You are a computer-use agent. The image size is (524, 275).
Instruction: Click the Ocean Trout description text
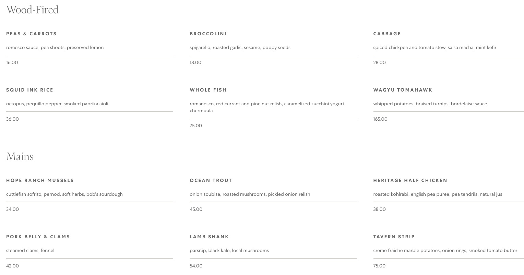[250, 194]
